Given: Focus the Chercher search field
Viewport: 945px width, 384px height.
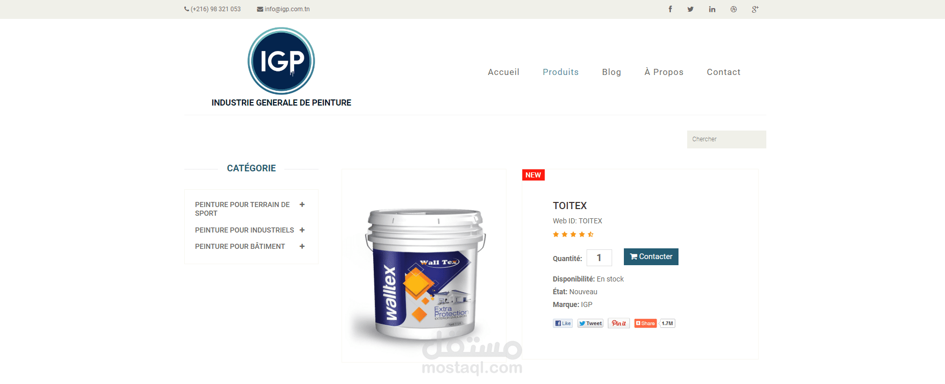Looking at the screenshot, I should tap(726, 139).
